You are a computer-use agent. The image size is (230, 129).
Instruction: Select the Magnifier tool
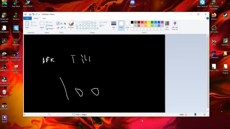click(x=65, y=28)
